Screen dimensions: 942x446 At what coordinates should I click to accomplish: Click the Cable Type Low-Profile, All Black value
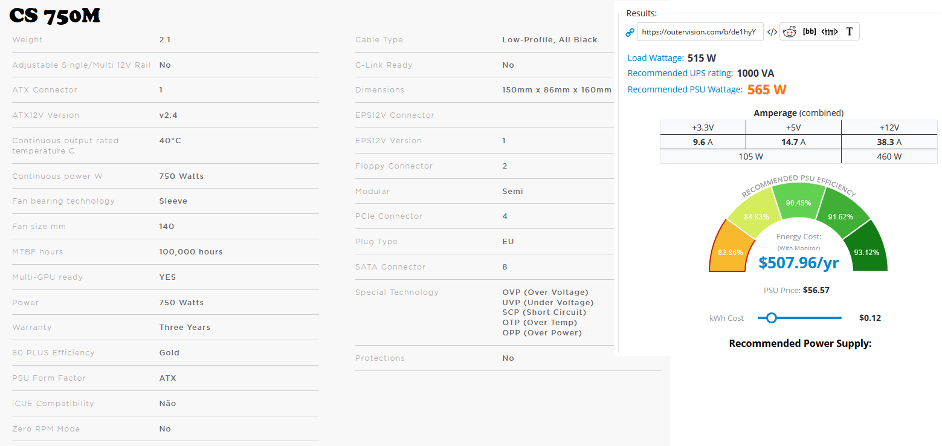point(550,39)
